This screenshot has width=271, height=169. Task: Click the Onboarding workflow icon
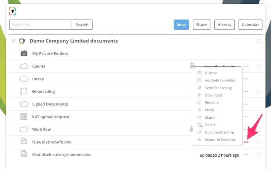click(24, 91)
